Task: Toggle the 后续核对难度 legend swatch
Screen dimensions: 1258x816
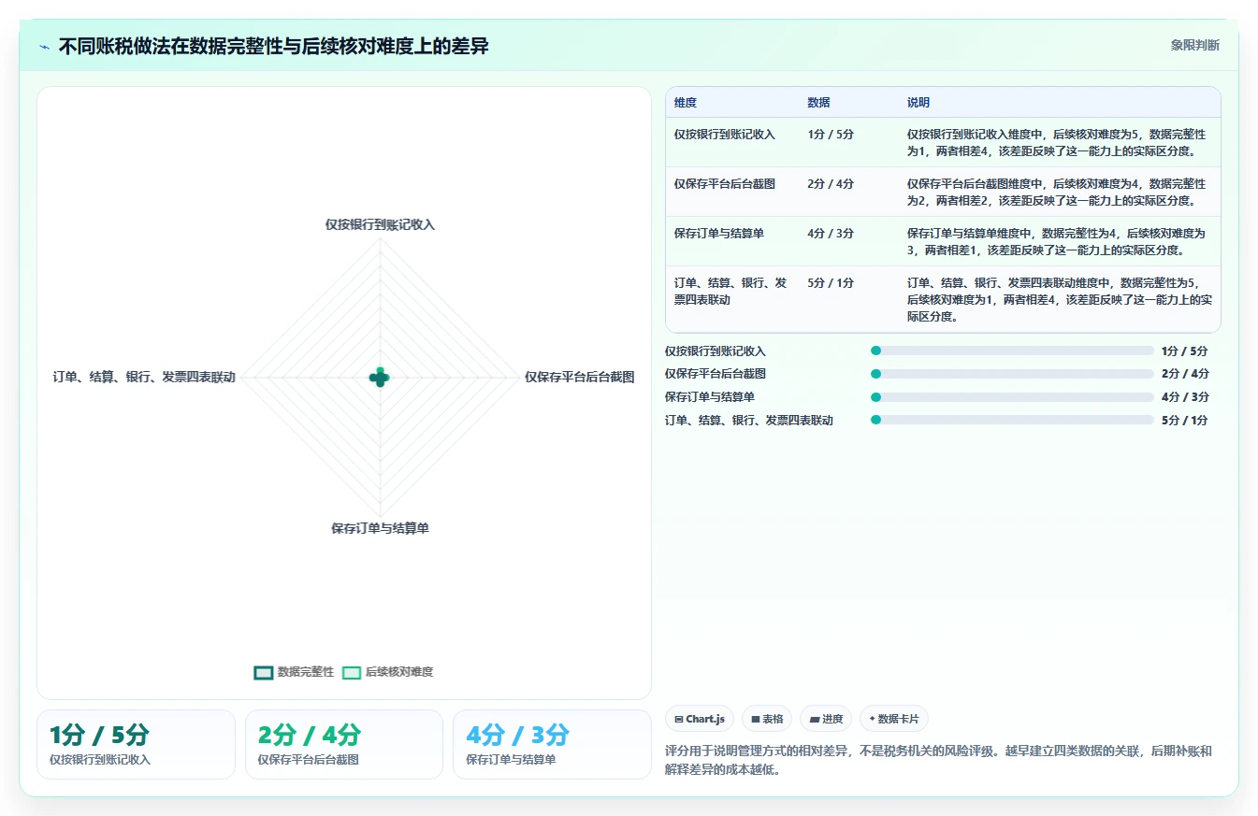Action: (x=352, y=672)
